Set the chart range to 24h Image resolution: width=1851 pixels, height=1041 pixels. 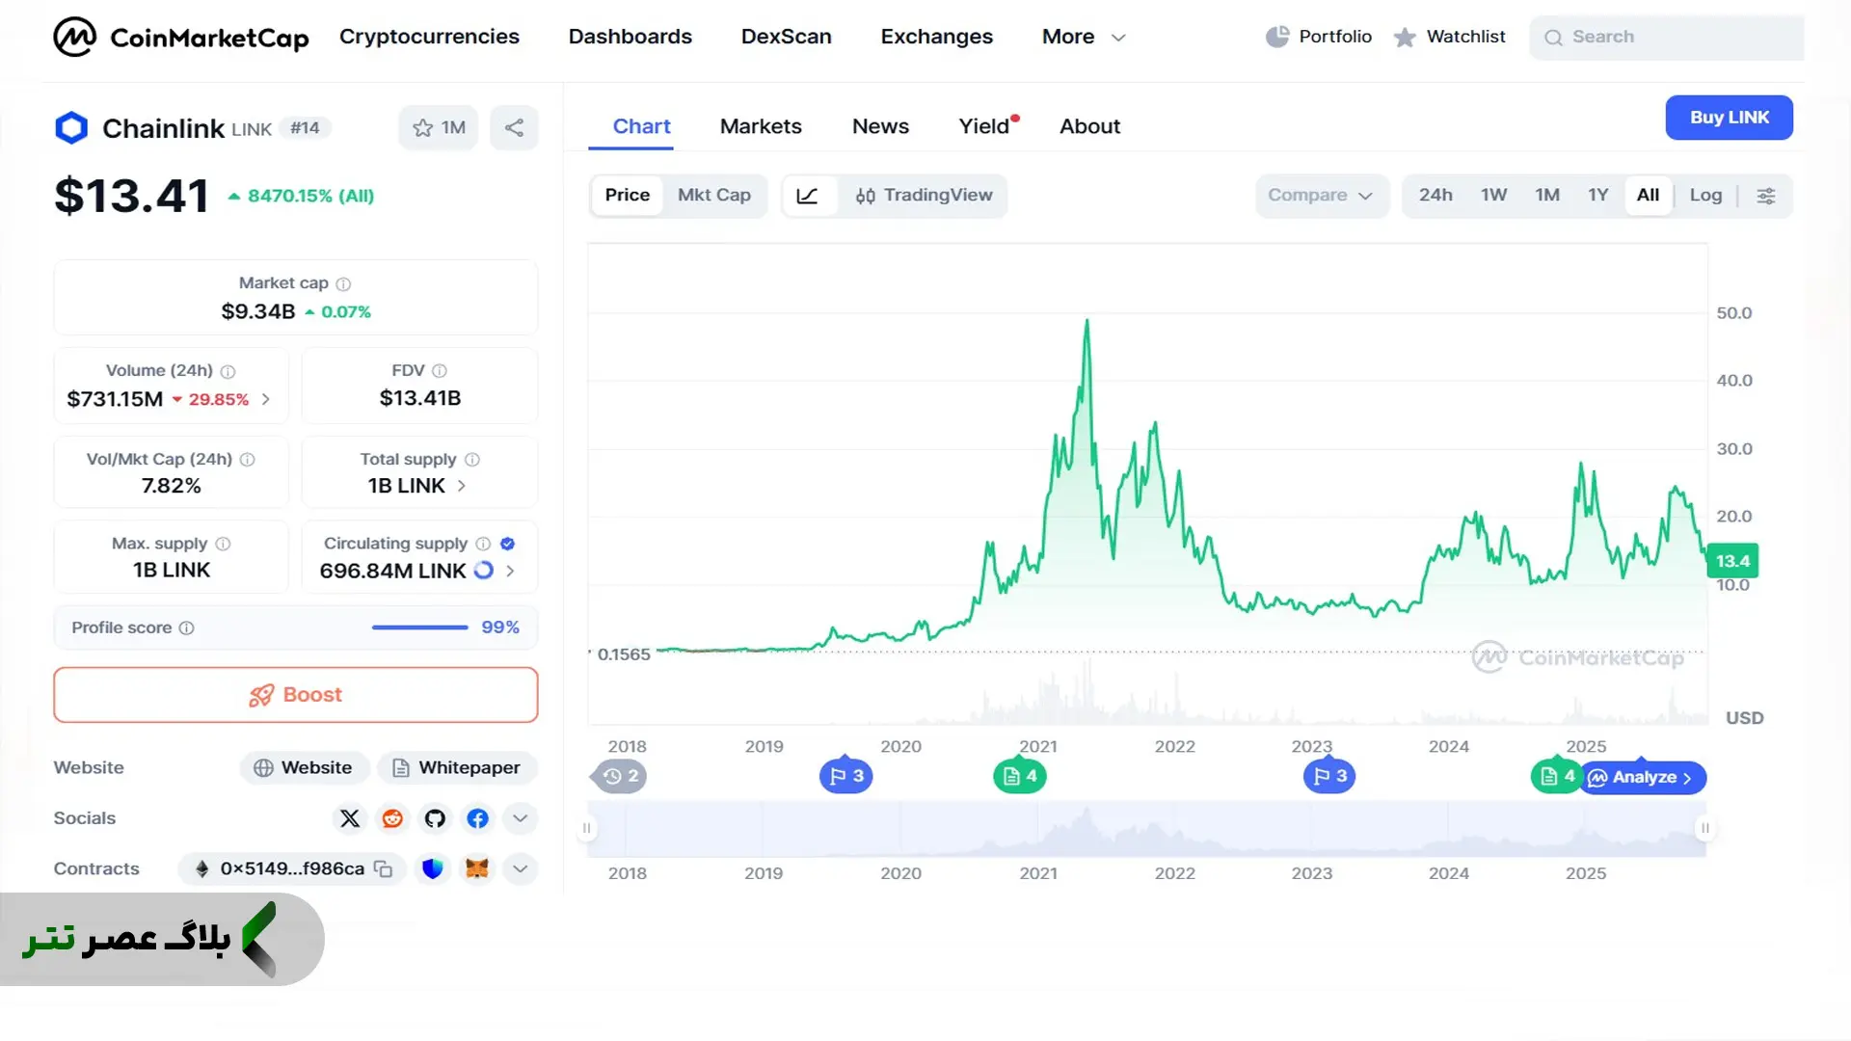pyautogui.click(x=1435, y=196)
